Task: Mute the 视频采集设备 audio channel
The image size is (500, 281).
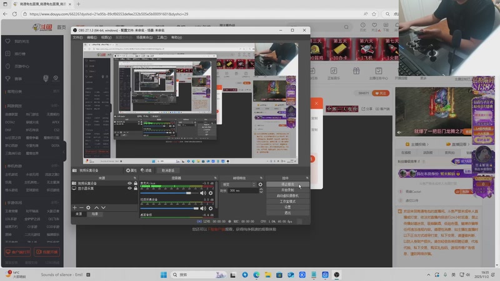Action: click(x=202, y=209)
